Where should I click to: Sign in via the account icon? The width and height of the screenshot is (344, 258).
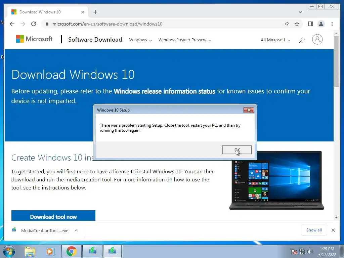tap(317, 40)
